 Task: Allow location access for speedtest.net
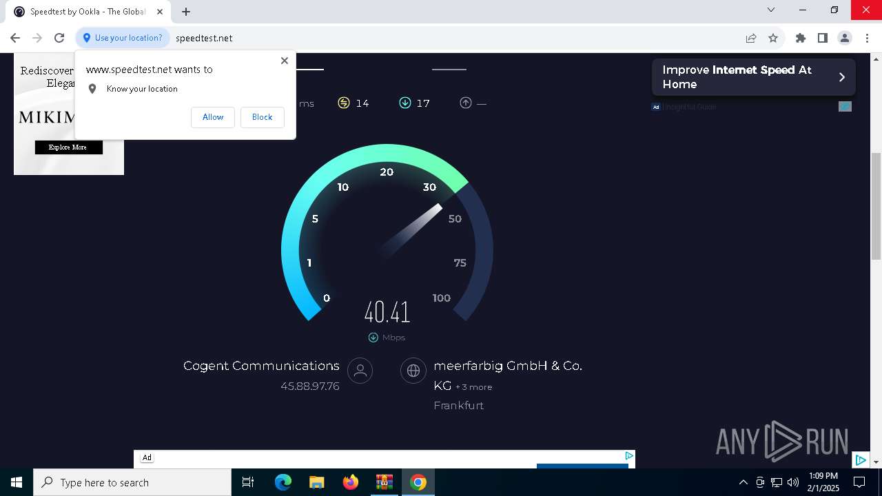point(213,117)
